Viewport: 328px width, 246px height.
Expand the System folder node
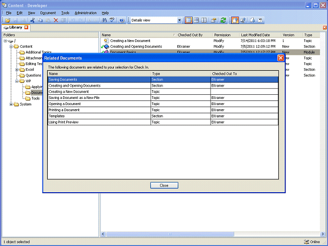[11, 104]
